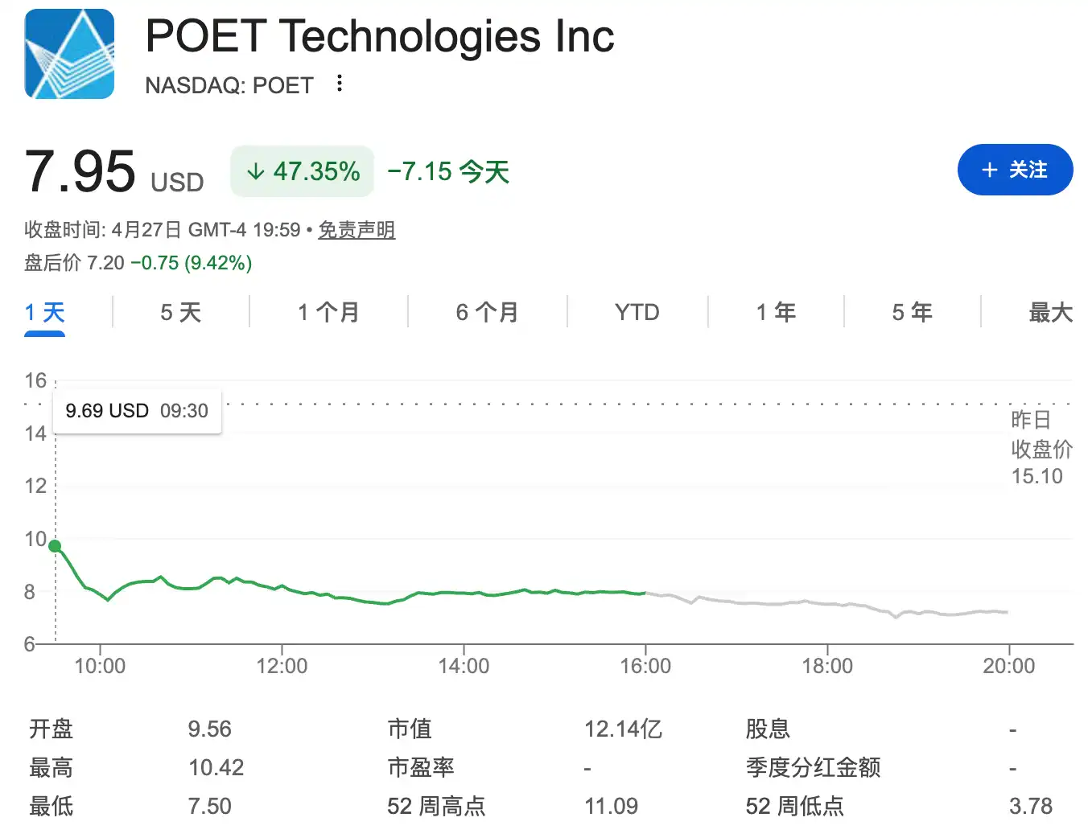
Task: Open the 1年 chart range
Action: (x=775, y=312)
